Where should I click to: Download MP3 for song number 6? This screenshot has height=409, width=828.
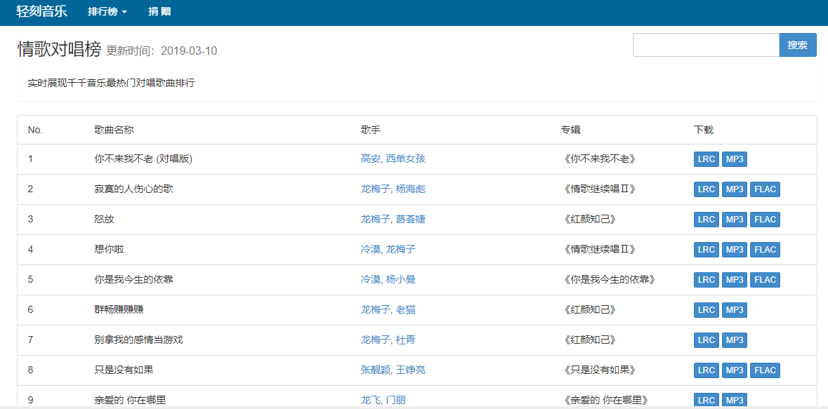[x=734, y=310]
